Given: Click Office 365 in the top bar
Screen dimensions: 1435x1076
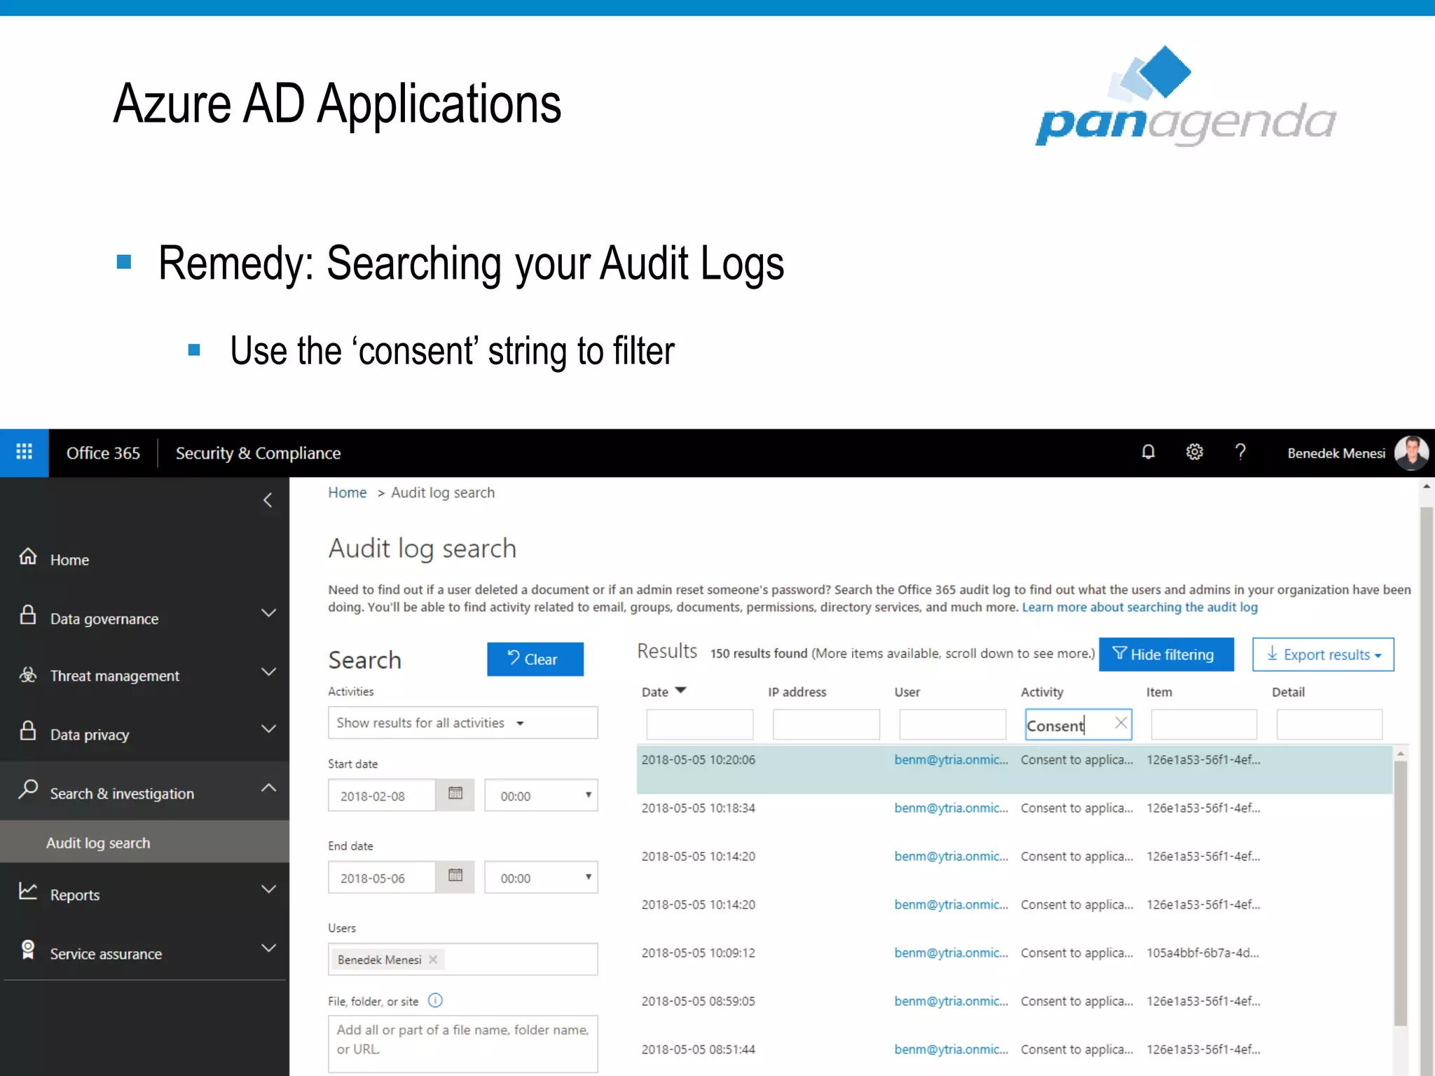Looking at the screenshot, I should coord(103,453).
